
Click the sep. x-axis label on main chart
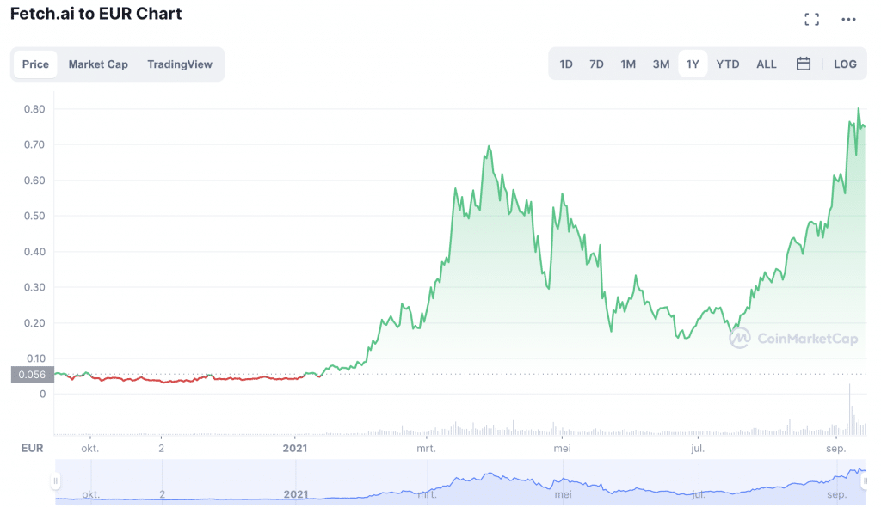(x=835, y=449)
